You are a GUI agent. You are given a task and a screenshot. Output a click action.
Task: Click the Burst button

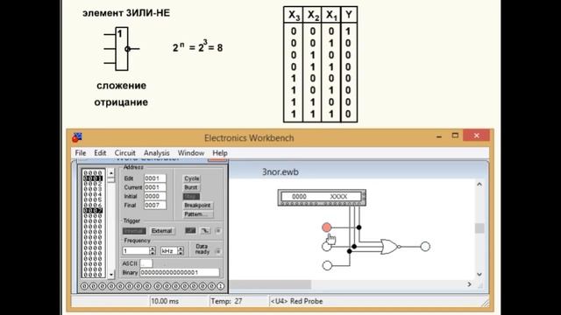click(x=191, y=187)
